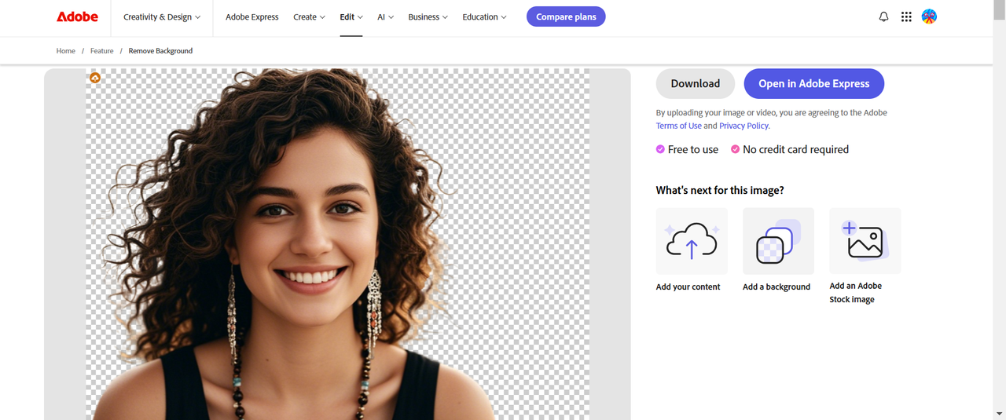Click the No credit card required text

pos(795,149)
